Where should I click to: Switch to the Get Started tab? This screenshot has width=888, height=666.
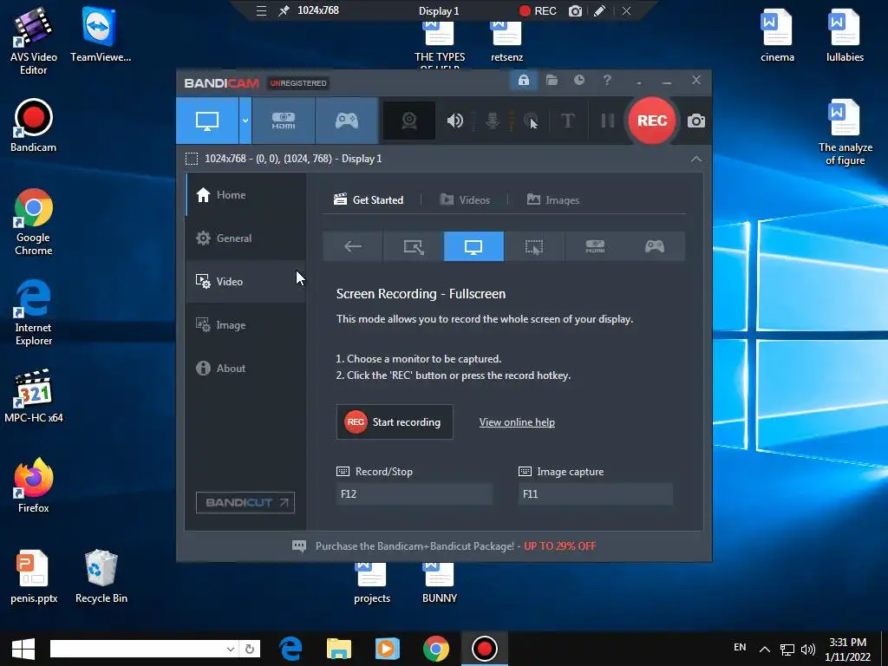point(369,200)
